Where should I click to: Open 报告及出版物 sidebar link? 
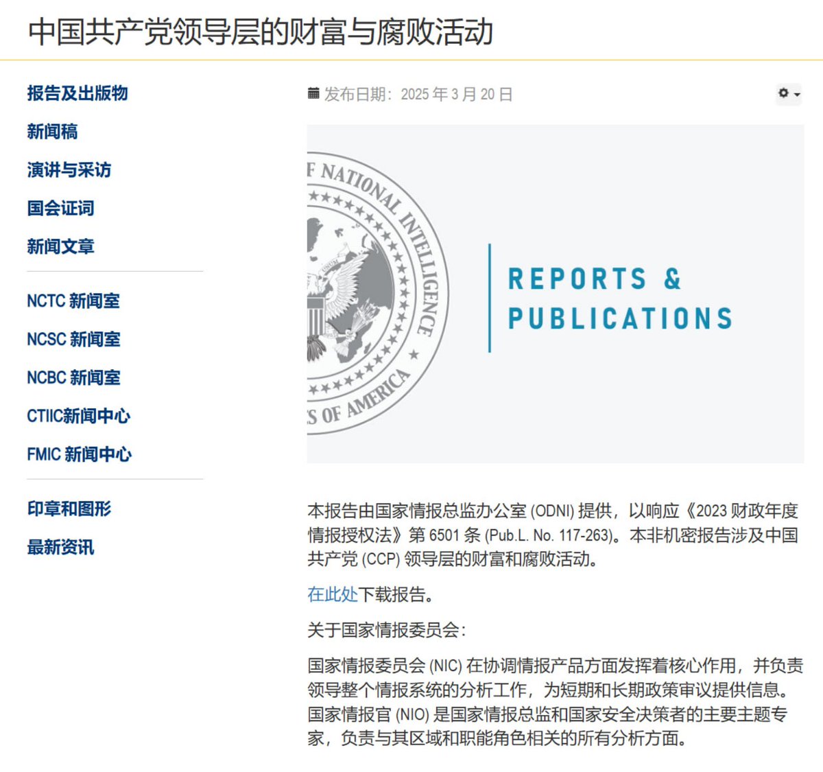point(77,93)
